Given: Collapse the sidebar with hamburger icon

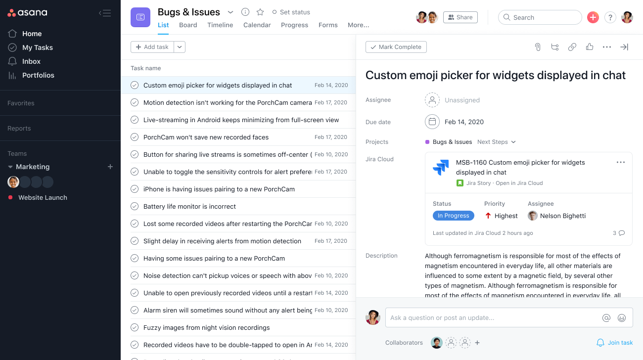Looking at the screenshot, I should [x=105, y=13].
